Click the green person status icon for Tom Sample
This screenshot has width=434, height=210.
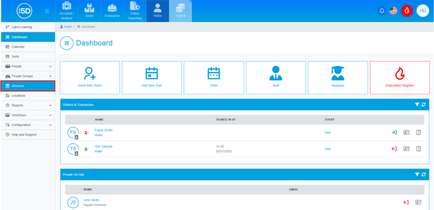click(87, 149)
